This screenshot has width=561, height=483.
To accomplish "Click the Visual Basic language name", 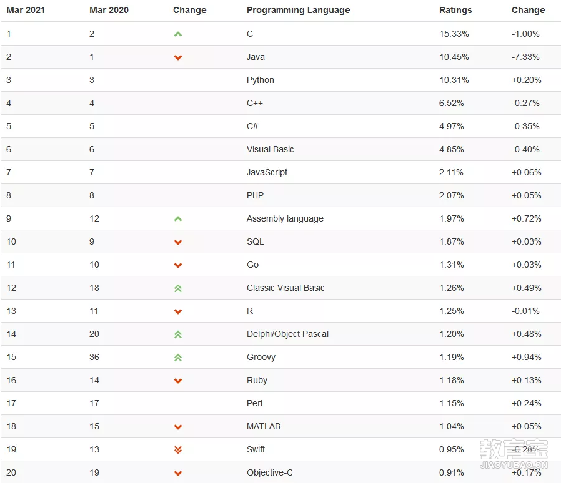I will [270, 149].
